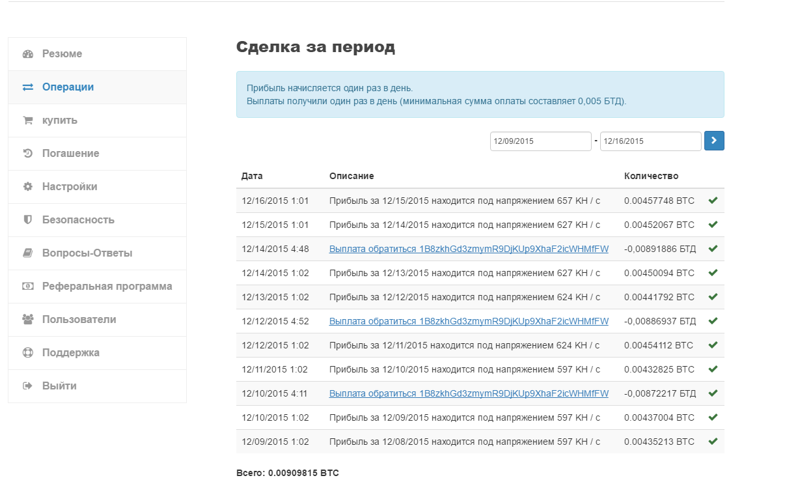
Task: Follow the payout link dated 12/10/2015 4:11
Action: pos(469,393)
